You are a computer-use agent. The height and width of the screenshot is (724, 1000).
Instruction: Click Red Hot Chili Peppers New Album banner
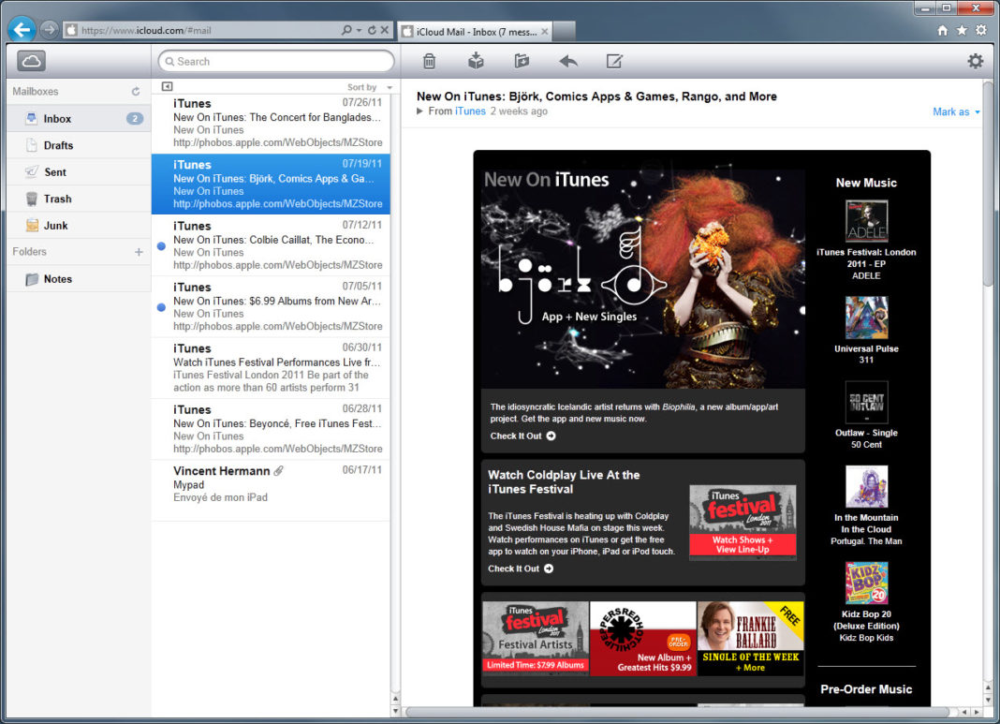tap(643, 638)
